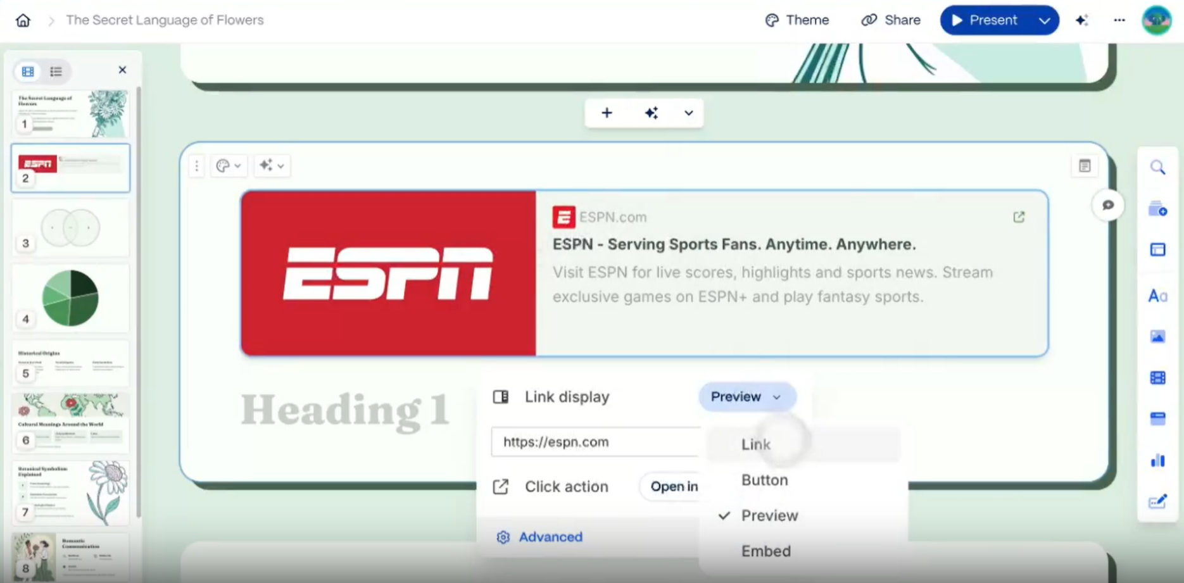The image size is (1184, 583).
Task: Click the home icon
Action: click(x=23, y=20)
